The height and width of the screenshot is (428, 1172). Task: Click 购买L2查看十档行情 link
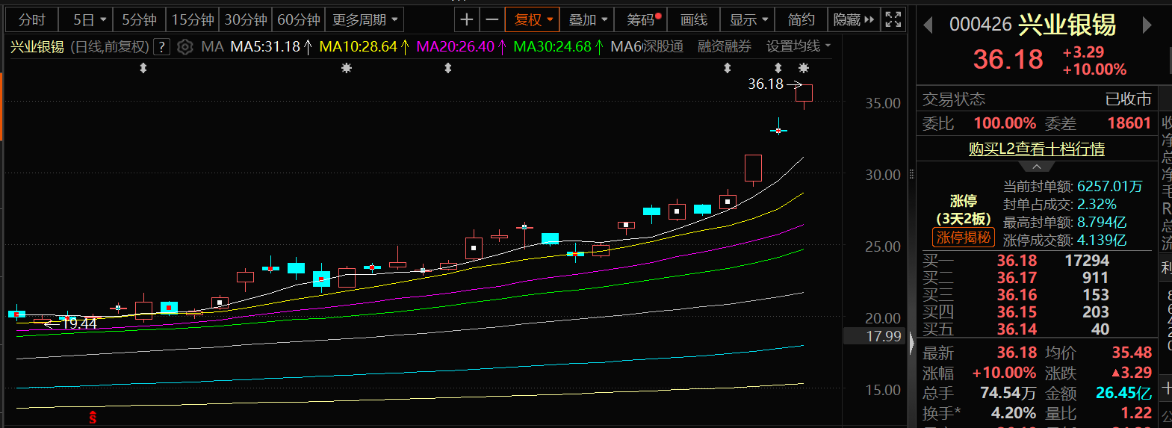[1036, 149]
